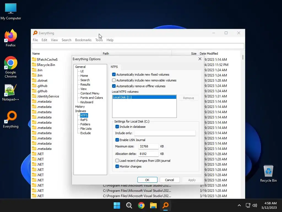The image size is (282, 212).
Task: Click the Everything main search box
Action: (x=138, y=46)
